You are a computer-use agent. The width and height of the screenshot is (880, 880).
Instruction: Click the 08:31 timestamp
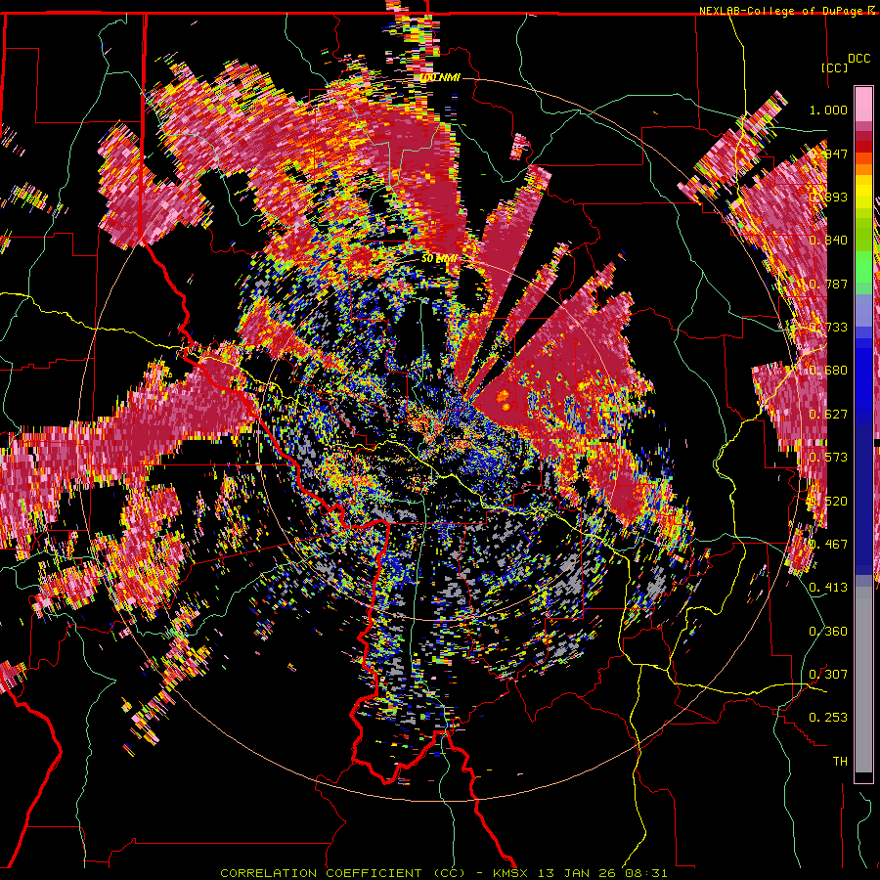tap(644, 873)
